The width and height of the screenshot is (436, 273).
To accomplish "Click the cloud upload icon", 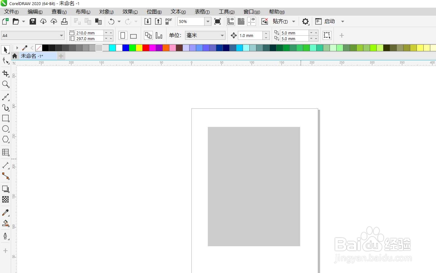I will click(54, 21).
